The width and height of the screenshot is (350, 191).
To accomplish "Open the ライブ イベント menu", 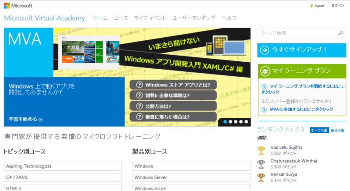I will tap(150, 18).
